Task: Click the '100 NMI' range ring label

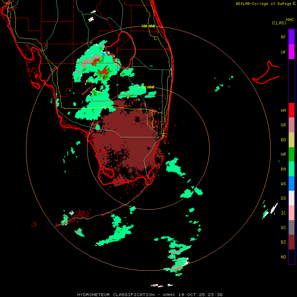Action: [x=148, y=26]
